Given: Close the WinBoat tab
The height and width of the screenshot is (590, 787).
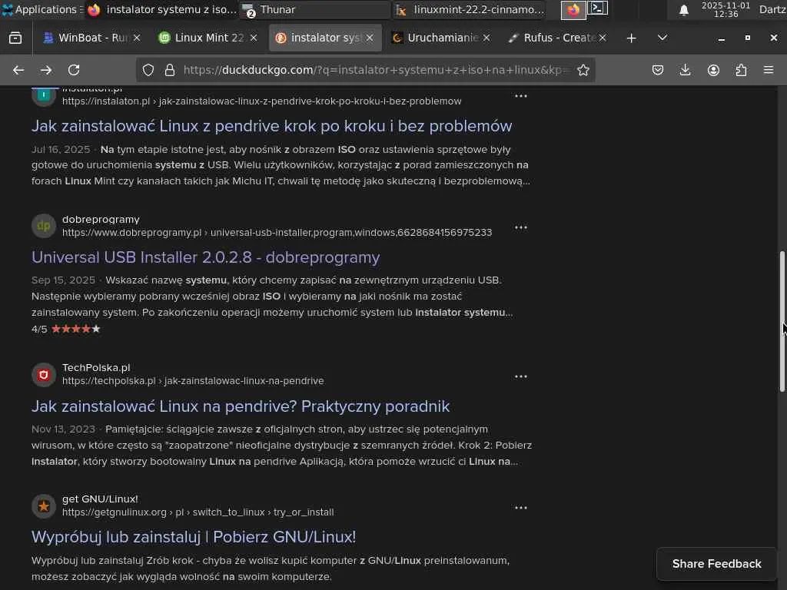Looking at the screenshot, I should (x=137, y=38).
